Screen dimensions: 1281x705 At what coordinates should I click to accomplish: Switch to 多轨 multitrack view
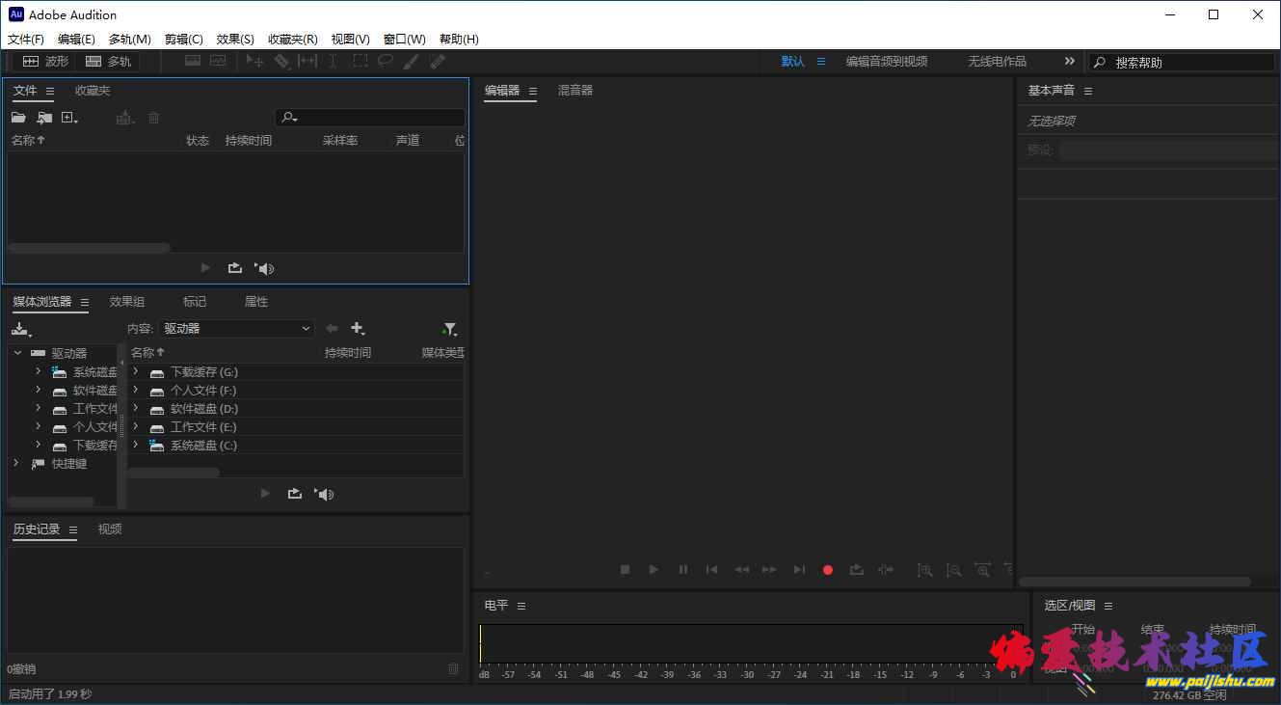[x=108, y=61]
